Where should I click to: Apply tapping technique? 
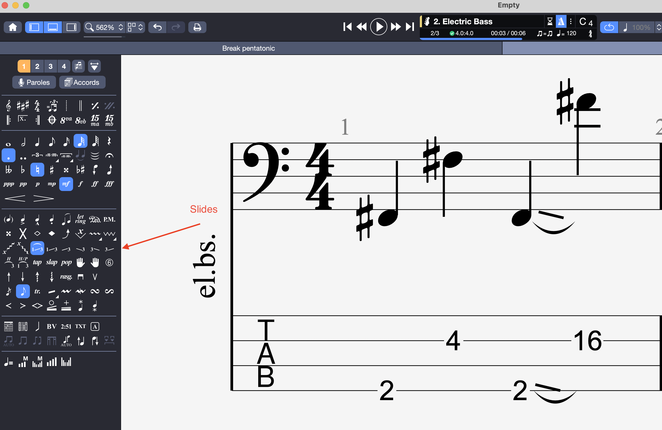click(x=37, y=262)
